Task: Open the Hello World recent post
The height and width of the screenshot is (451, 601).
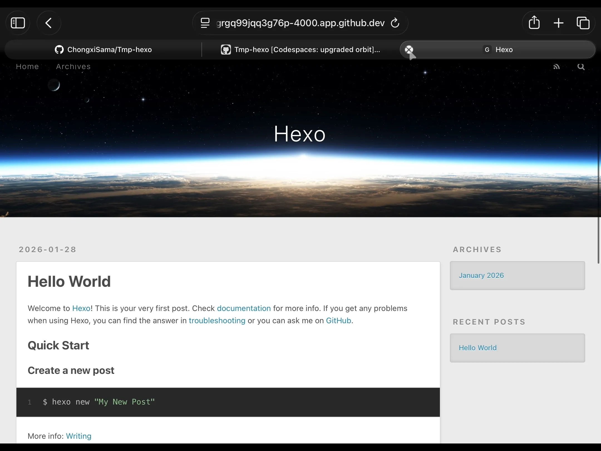Action: coord(477,347)
